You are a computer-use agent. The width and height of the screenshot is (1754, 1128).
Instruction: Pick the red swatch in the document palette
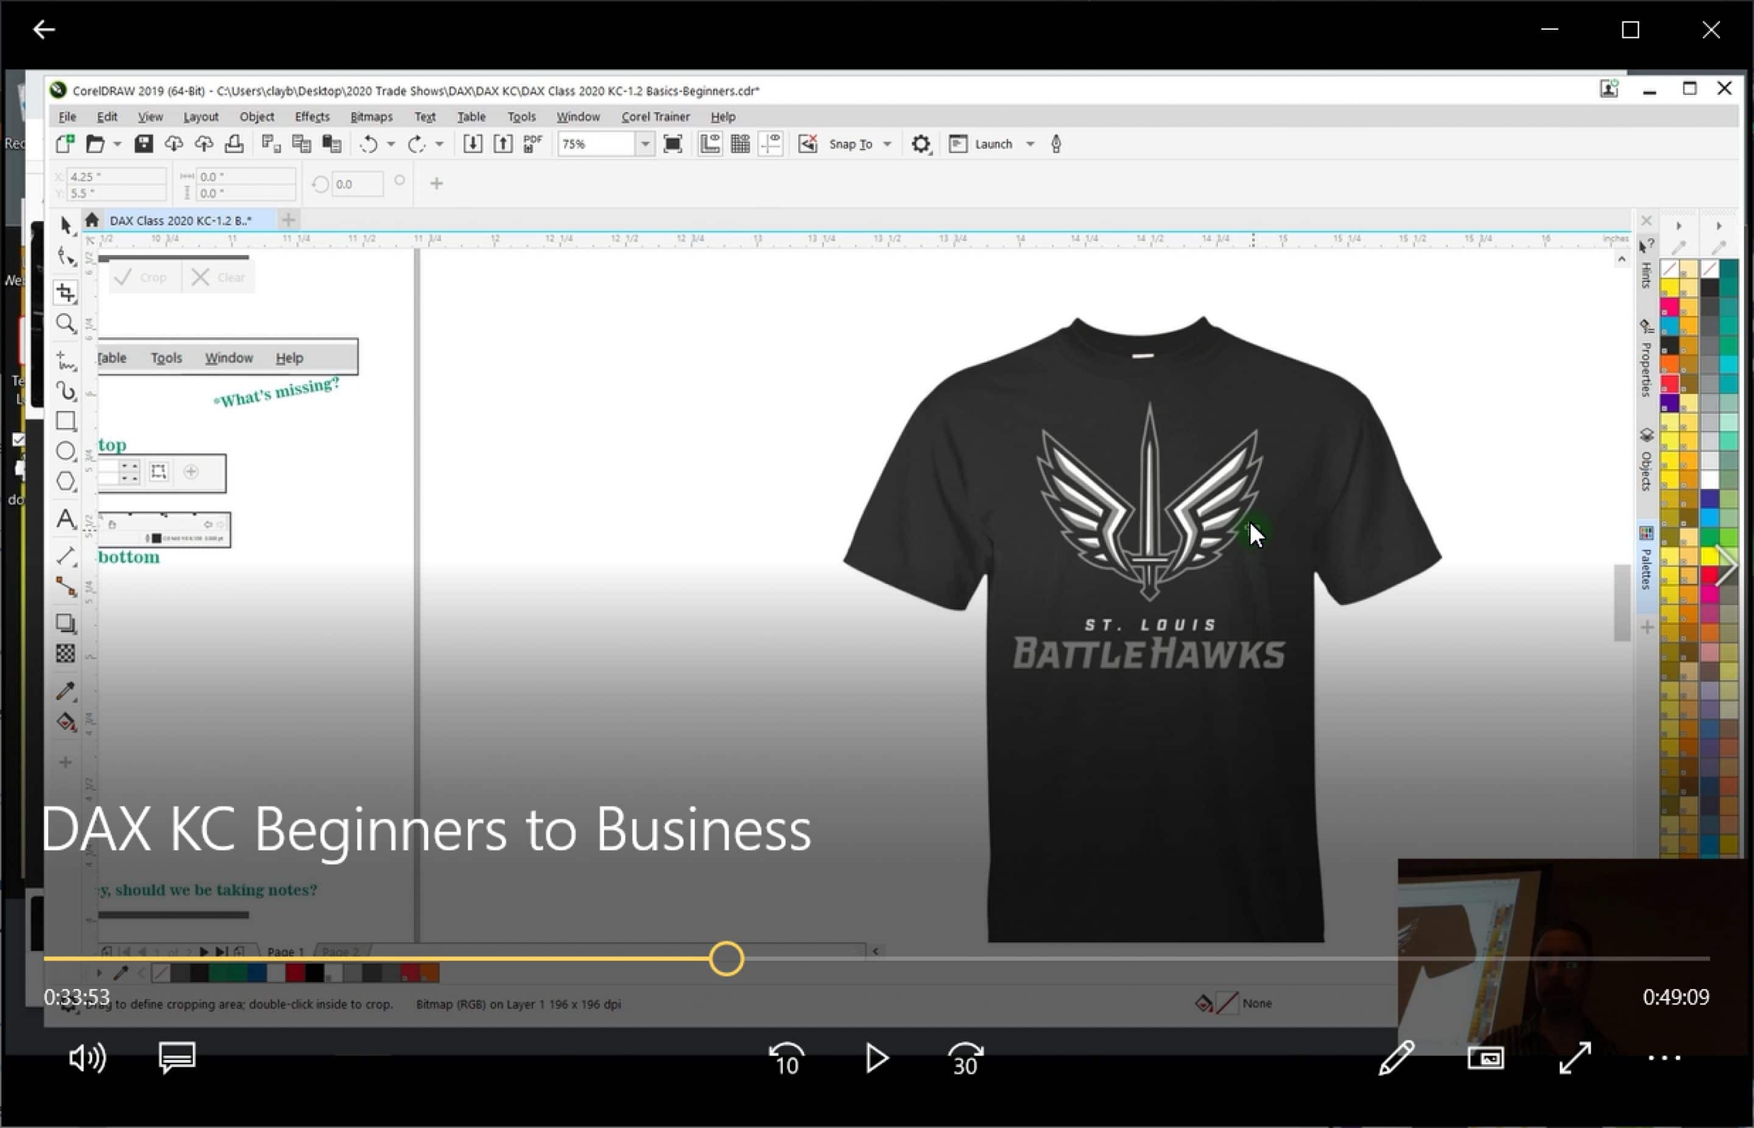click(x=295, y=973)
